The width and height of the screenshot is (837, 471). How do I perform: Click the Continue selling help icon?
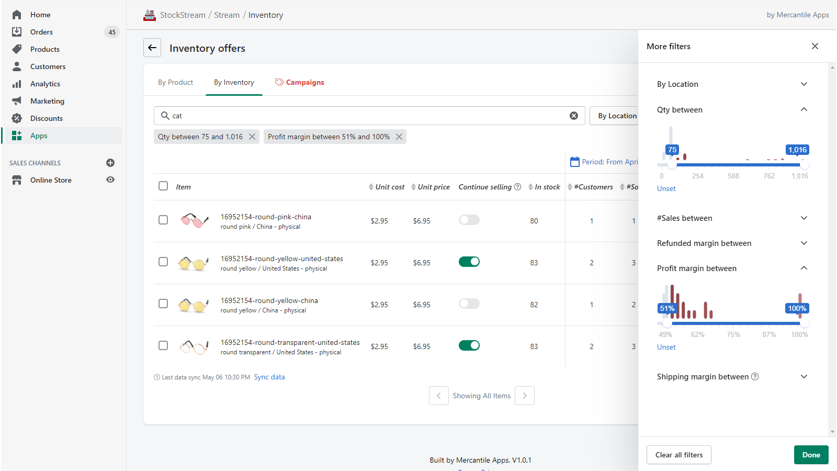click(518, 187)
